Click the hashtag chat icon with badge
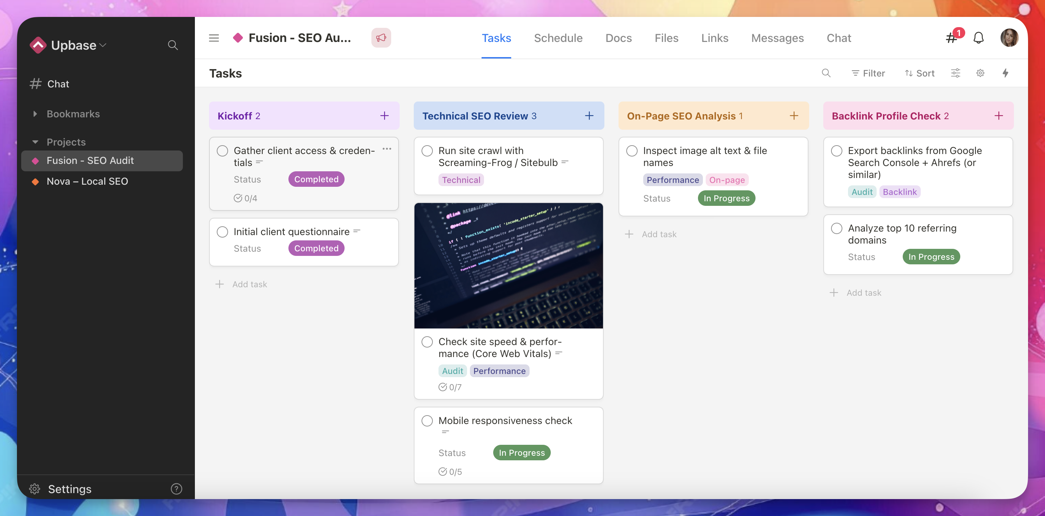1045x516 pixels. click(952, 38)
